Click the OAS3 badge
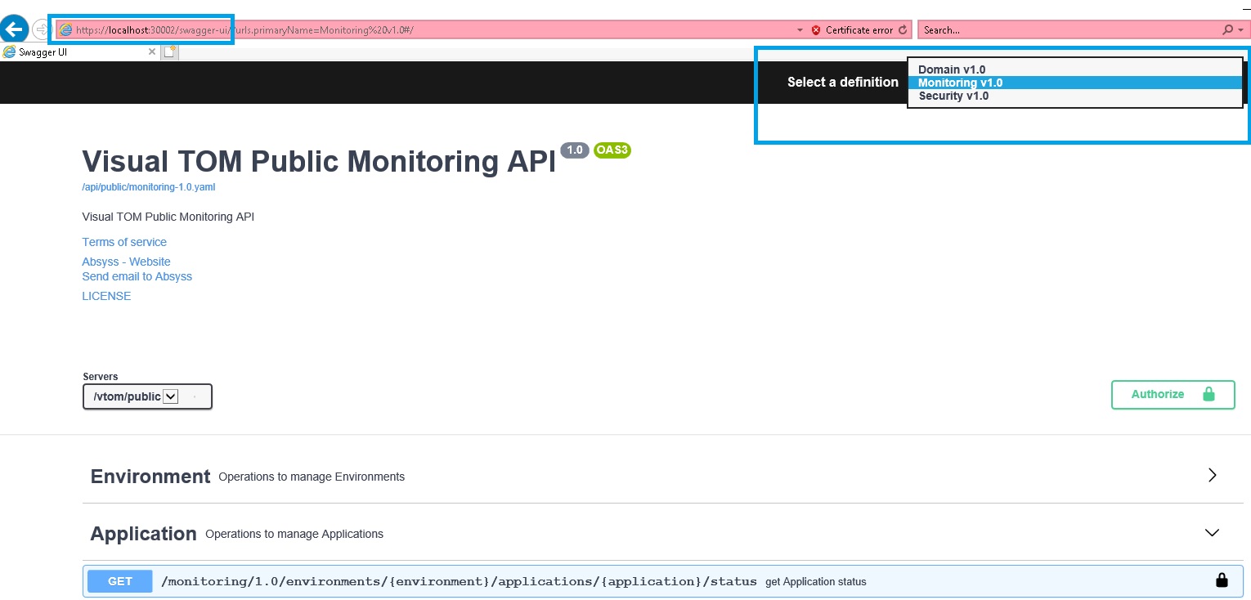This screenshot has height=600, width=1251. (x=612, y=150)
